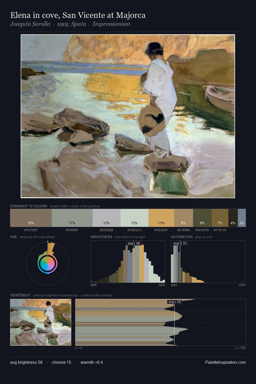
Task: Click the 'warmth +6.4' footer stat
Action: pos(92,362)
